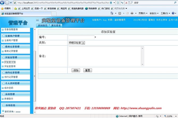Open the 淘宝网 bookmark
178x118 pixels.
pos(62,9)
